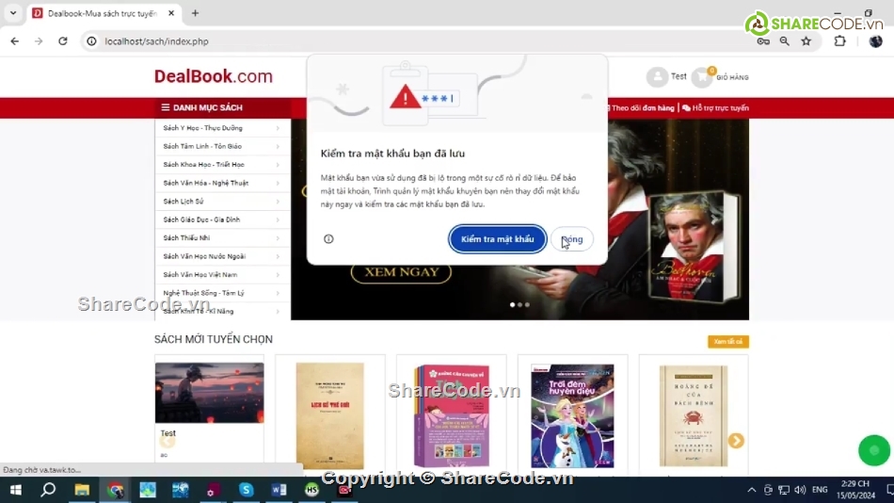Click the DealBook.com logo
Image resolution: width=894 pixels, height=503 pixels.
(x=214, y=76)
